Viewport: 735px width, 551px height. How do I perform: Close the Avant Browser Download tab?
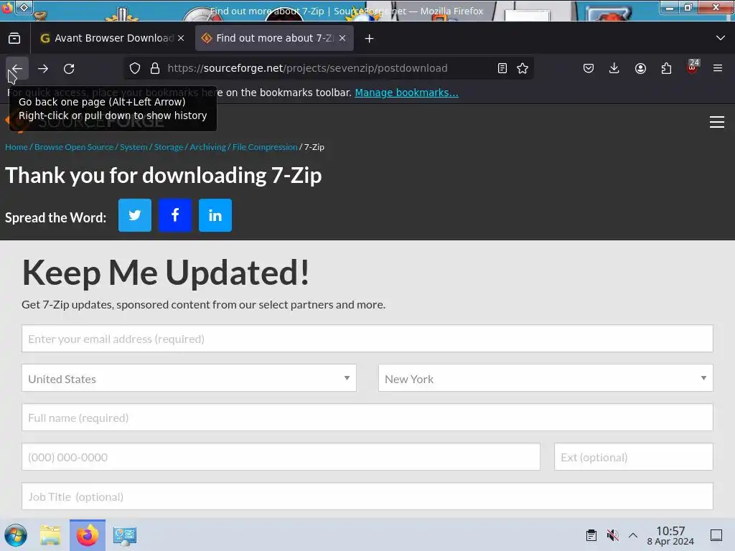coord(181,39)
